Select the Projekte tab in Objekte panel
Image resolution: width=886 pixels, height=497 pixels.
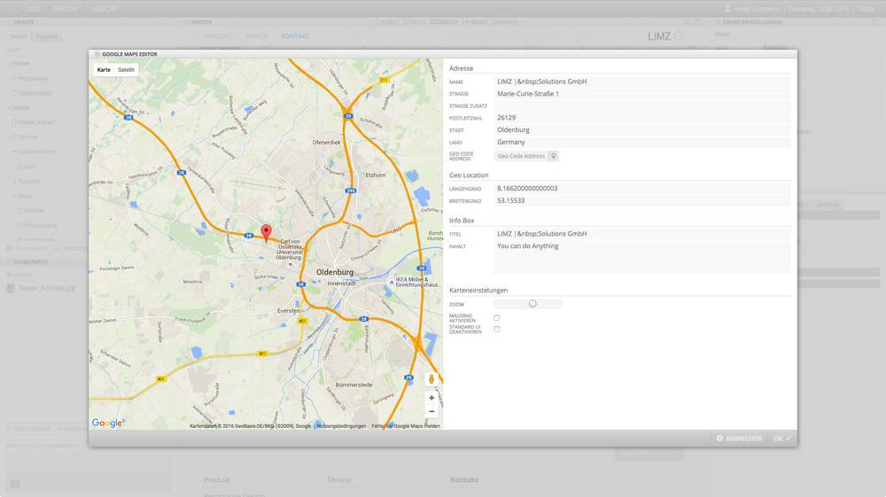pos(46,36)
